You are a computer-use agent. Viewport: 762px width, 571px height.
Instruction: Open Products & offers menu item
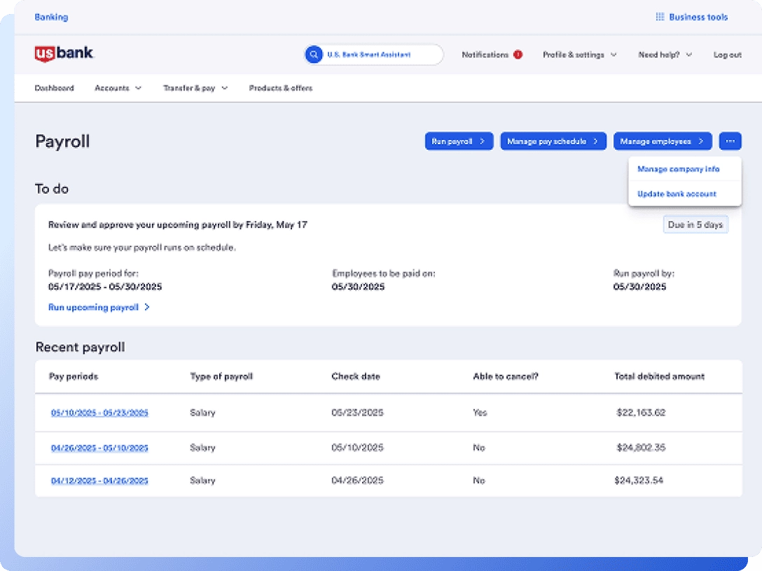pos(281,88)
